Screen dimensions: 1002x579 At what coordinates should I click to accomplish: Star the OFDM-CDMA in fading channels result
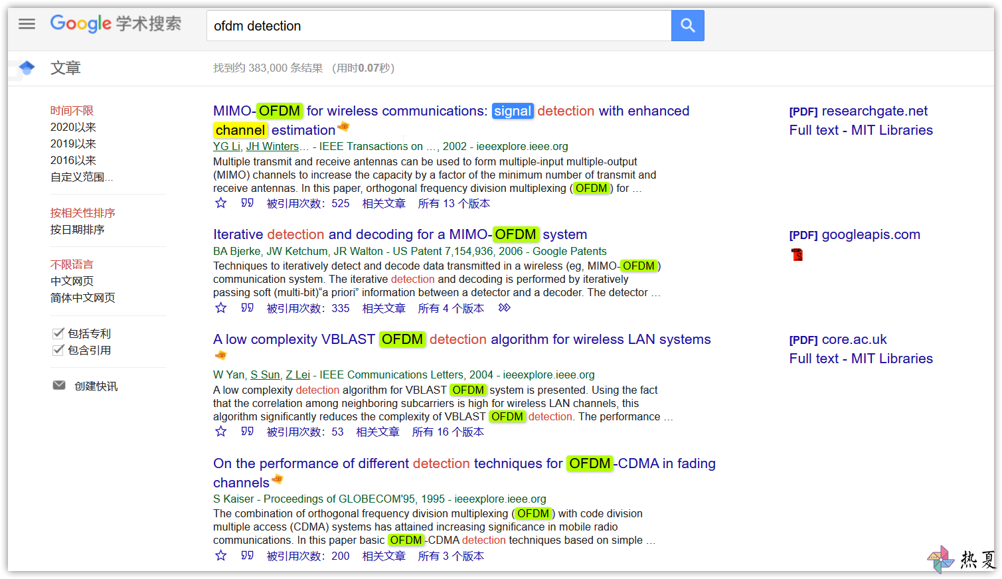click(221, 556)
